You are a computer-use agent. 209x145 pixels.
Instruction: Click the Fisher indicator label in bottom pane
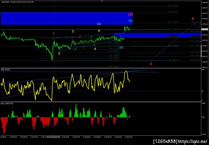pyautogui.click(x=7, y=104)
